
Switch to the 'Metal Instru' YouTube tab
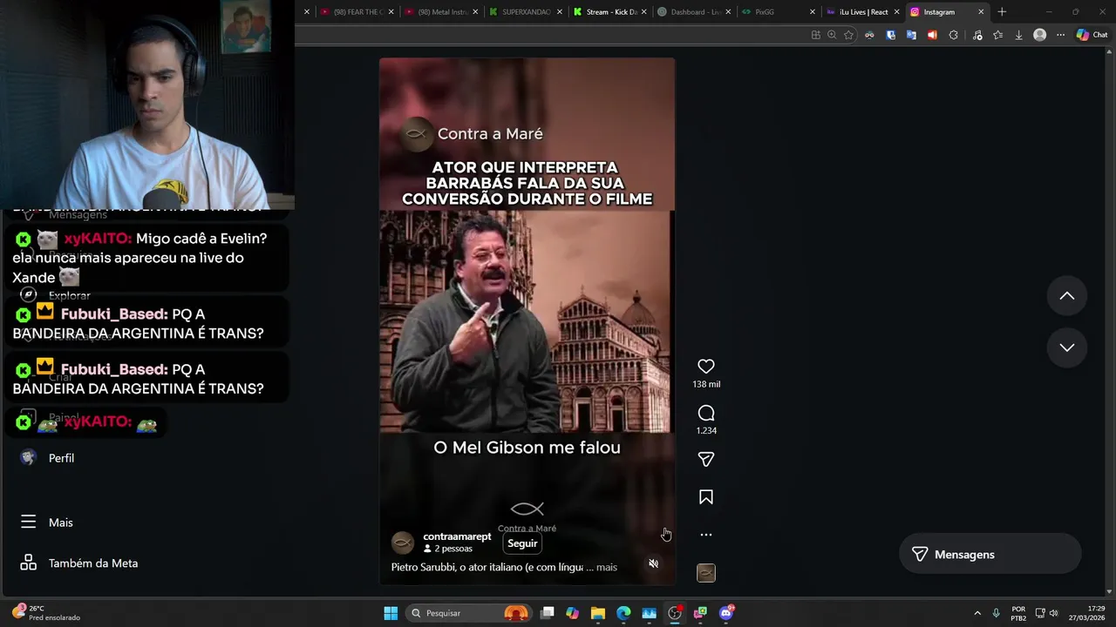tap(440, 12)
